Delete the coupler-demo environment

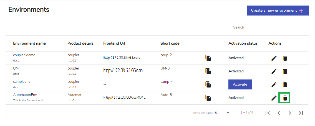[x=285, y=58]
